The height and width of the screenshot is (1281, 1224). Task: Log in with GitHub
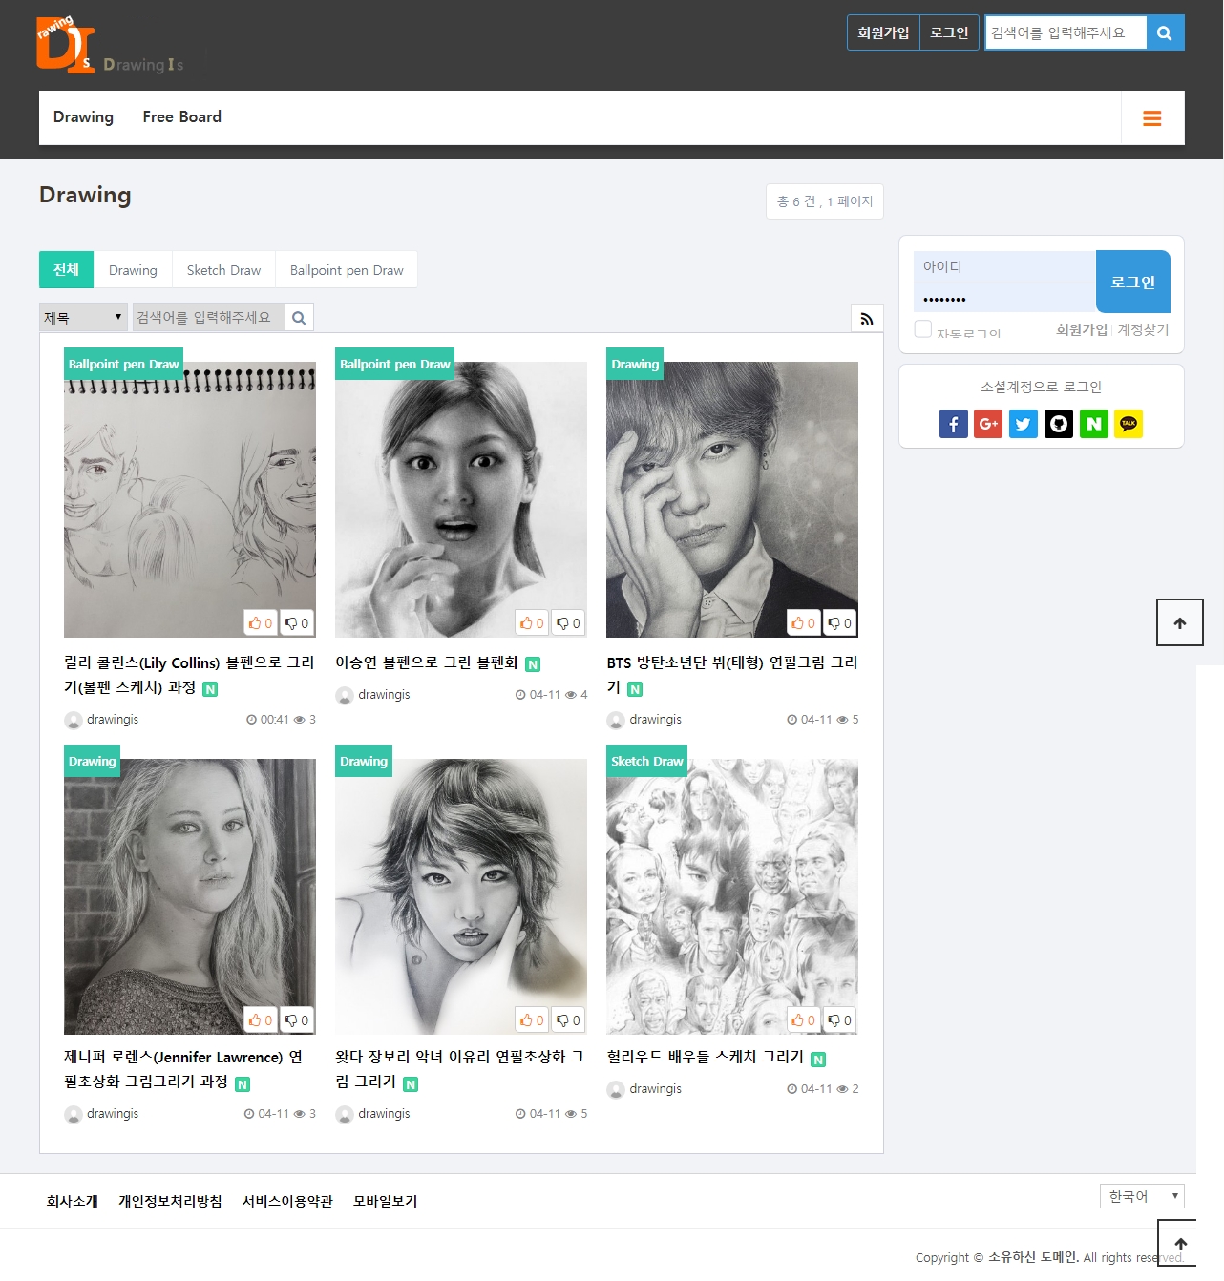click(1059, 424)
